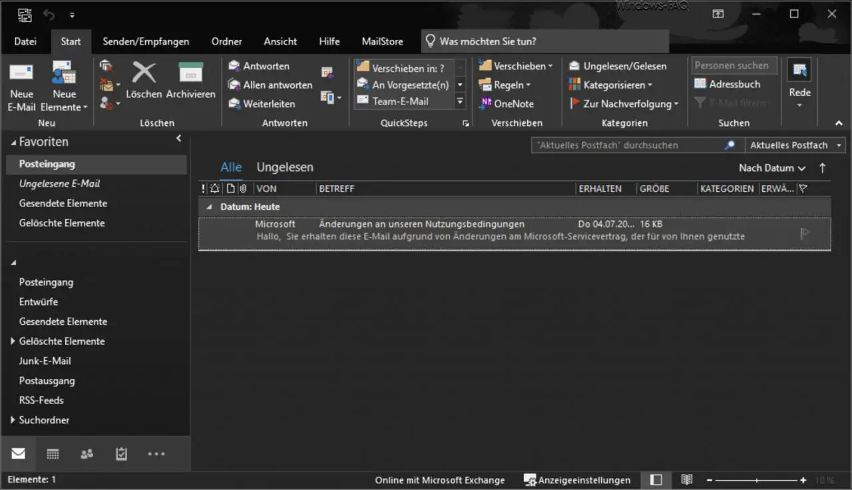Switch to the Mail view icon
852x490 pixels.
[x=18, y=454]
